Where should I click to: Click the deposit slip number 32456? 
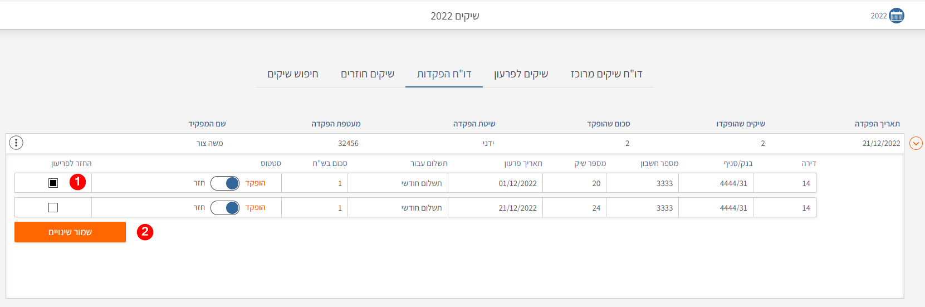click(348, 144)
